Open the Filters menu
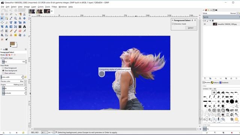 pos(54,7)
